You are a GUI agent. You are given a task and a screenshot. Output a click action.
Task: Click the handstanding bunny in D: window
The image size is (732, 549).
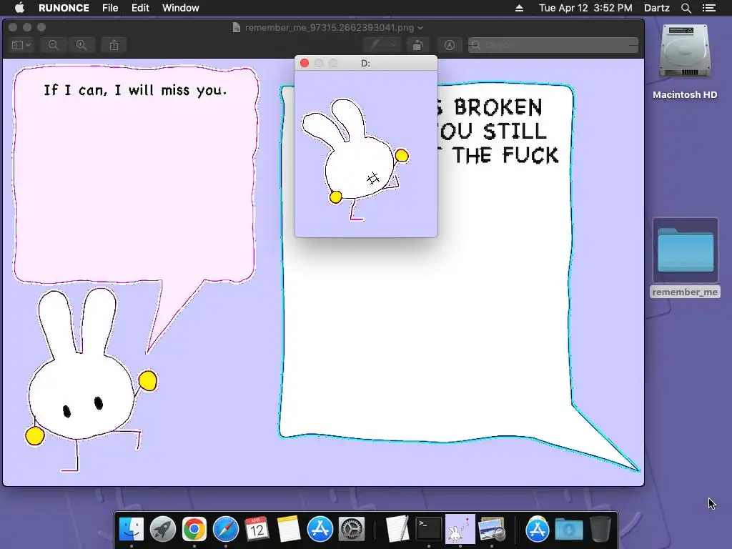click(x=356, y=159)
